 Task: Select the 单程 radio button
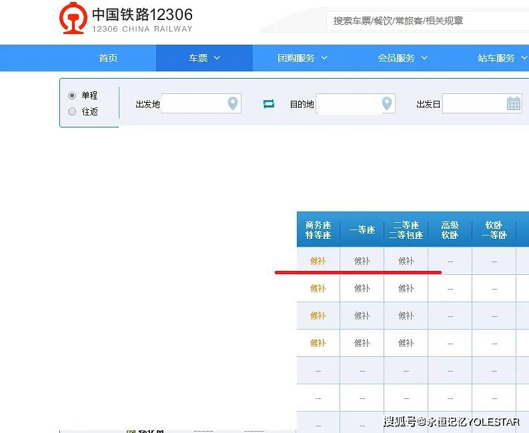[x=72, y=95]
